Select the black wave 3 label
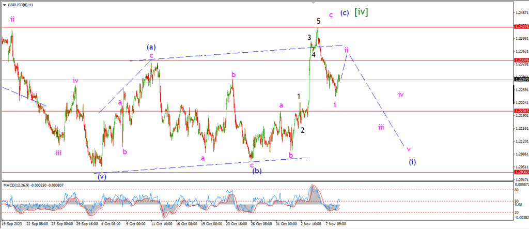 tap(309, 37)
